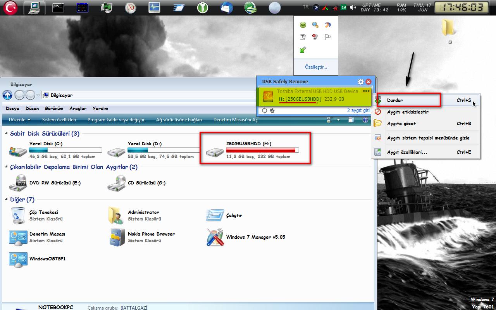
Task: Click the grey moon sphere dock icon
Action: coord(275,7)
